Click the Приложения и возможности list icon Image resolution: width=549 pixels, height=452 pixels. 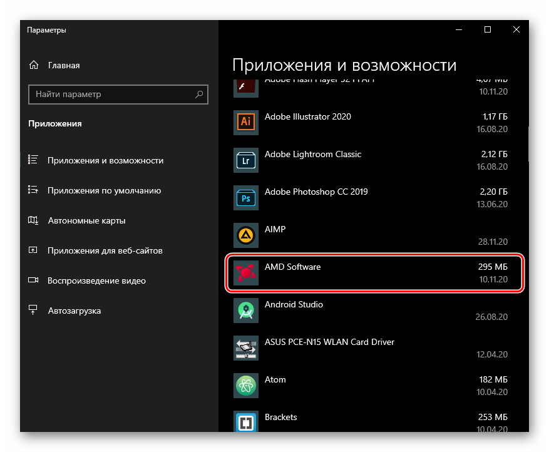pos(33,160)
